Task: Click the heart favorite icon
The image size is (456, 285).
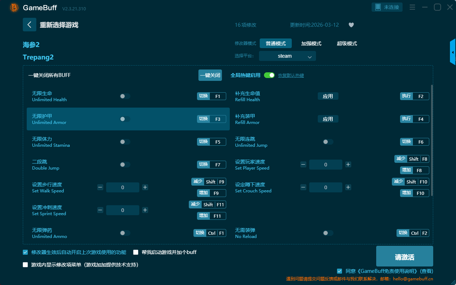Action: [351, 25]
